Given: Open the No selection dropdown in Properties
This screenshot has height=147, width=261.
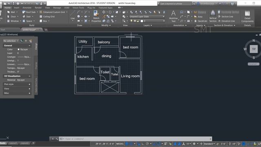Looking at the screenshot, I should point(11,41).
